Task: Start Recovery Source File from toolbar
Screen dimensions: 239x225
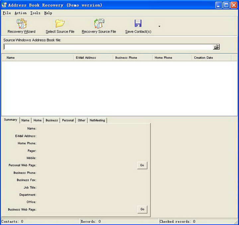Action: click(99, 24)
